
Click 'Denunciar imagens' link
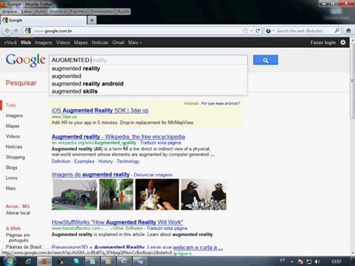[x=153, y=175]
